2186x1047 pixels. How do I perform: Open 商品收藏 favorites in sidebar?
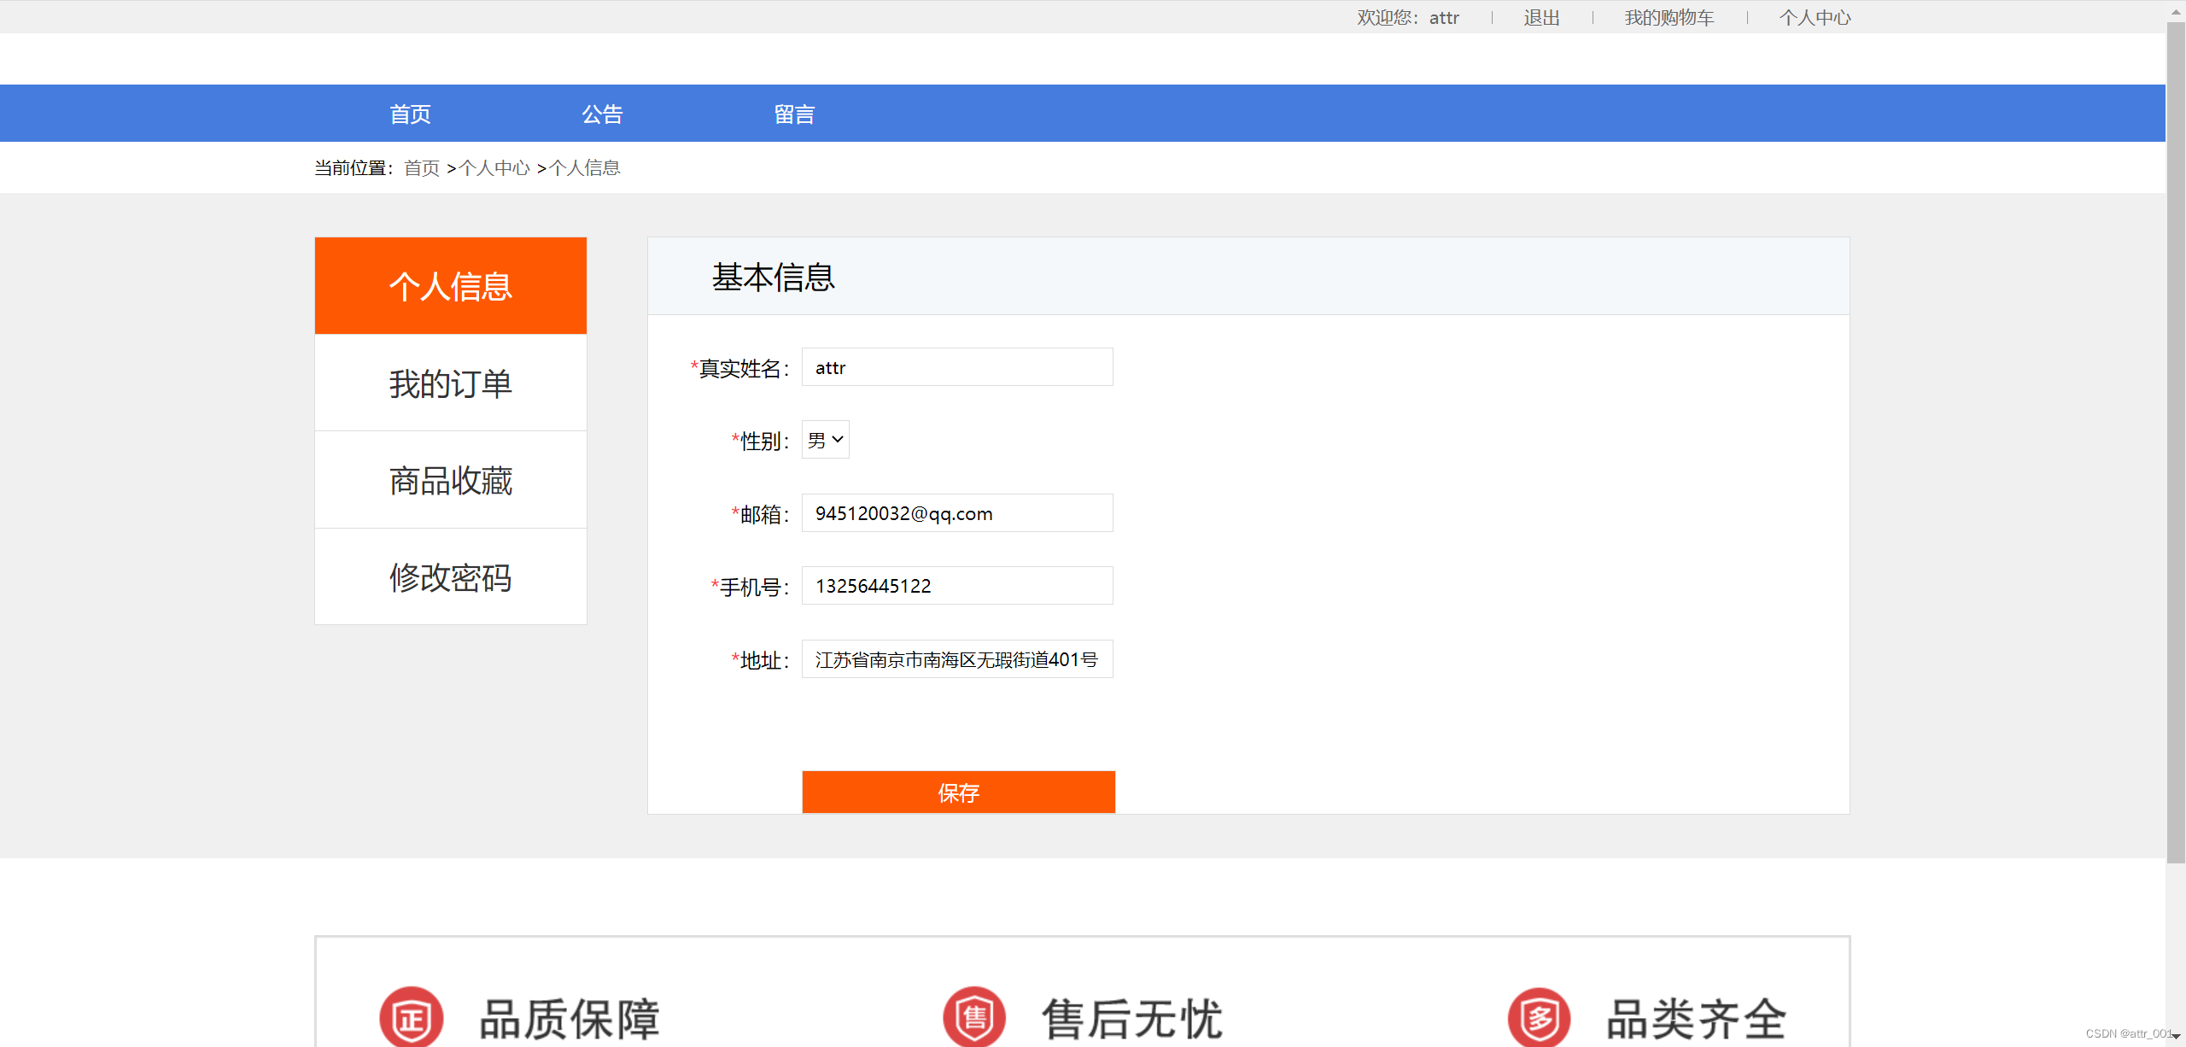[x=450, y=480]
